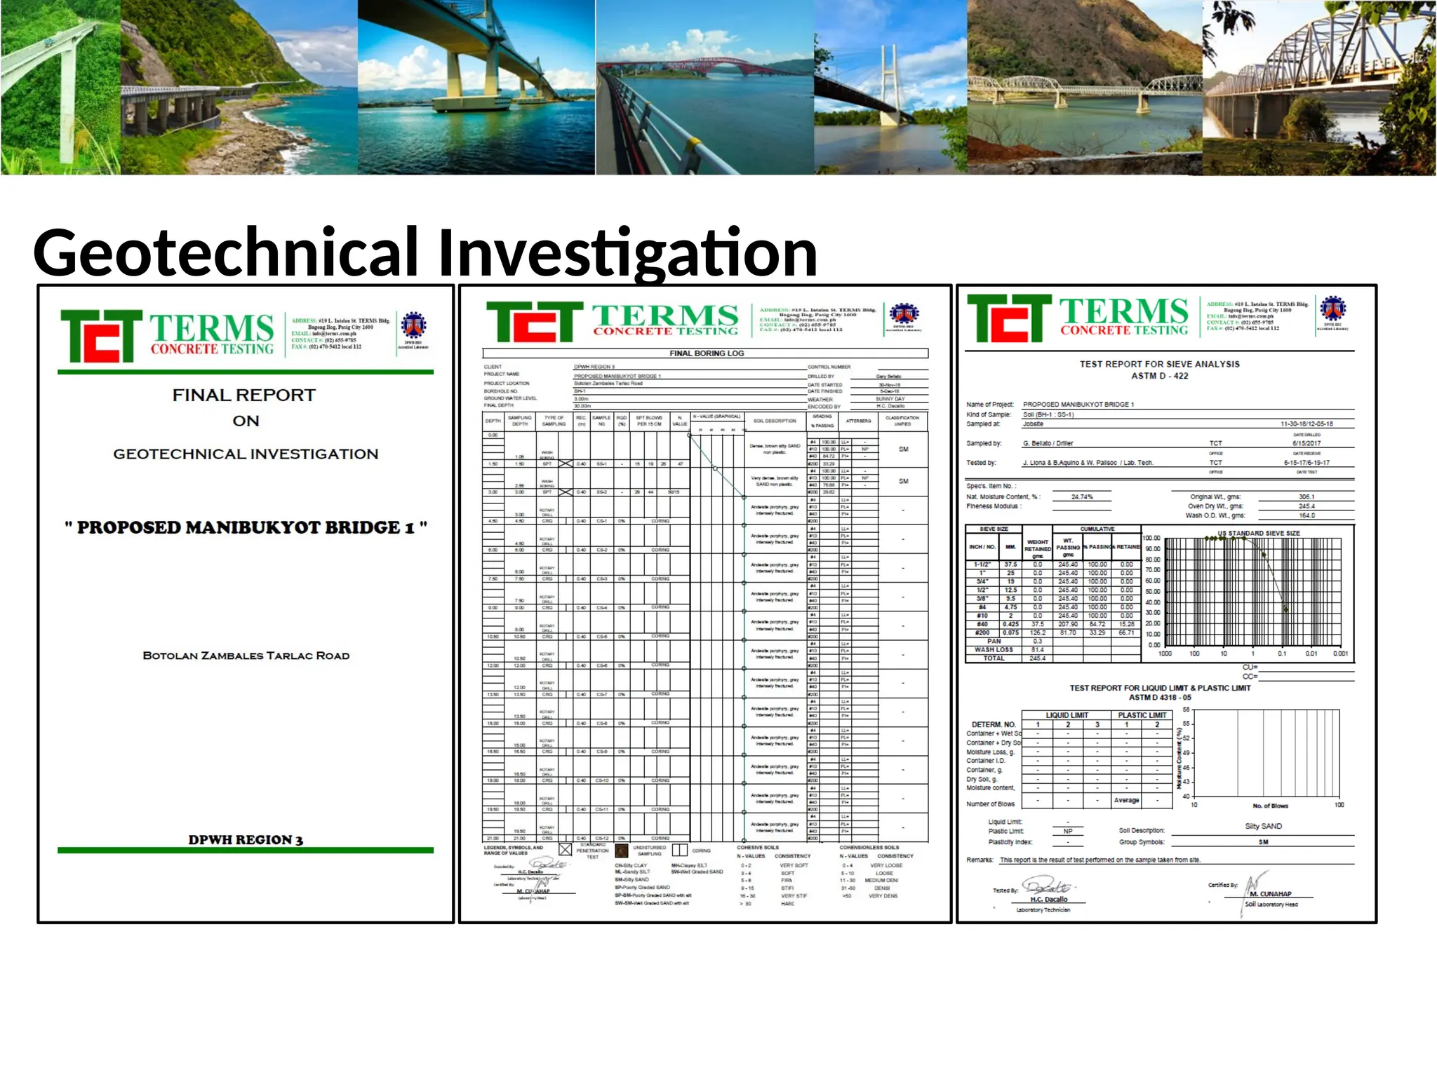Click the 'WASH LOSS' row label in sieve table
Screen dimensions: 1437x1077
994,649
